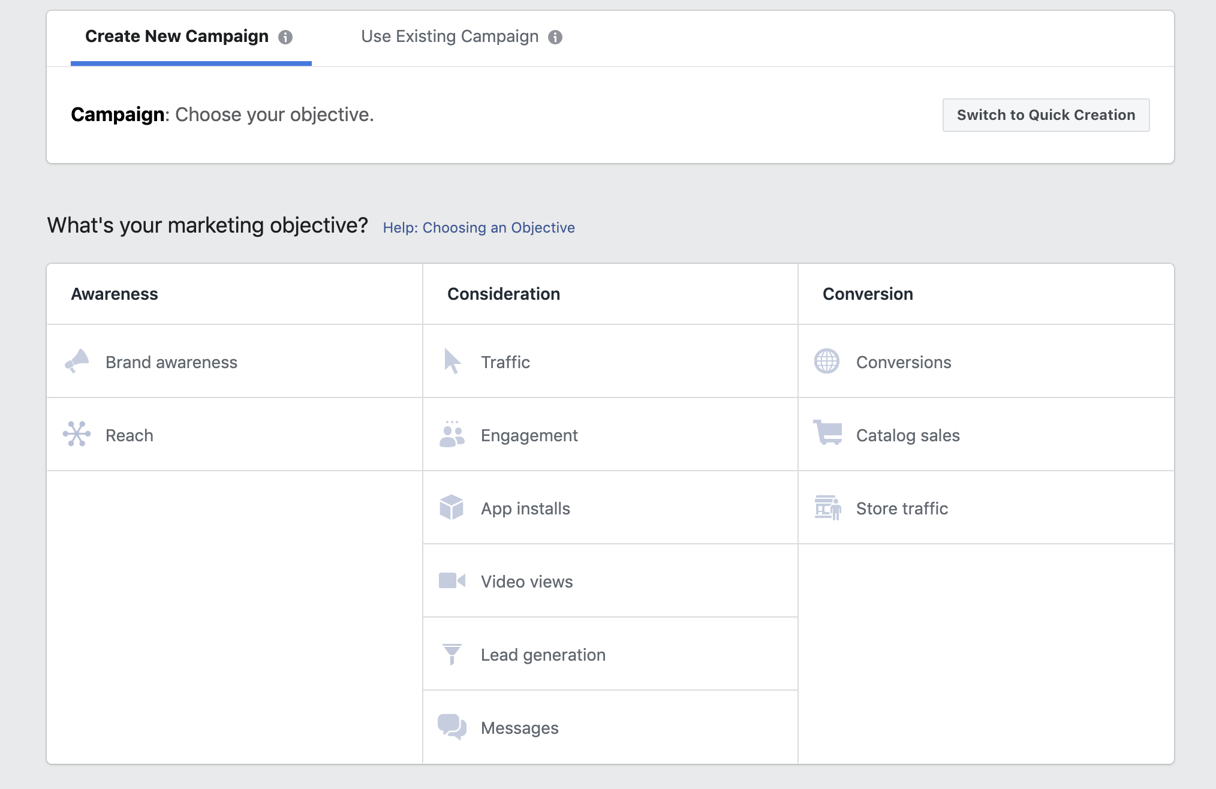Click the Lead generation funnel icon
The image size is (1216, 789).
452,654
